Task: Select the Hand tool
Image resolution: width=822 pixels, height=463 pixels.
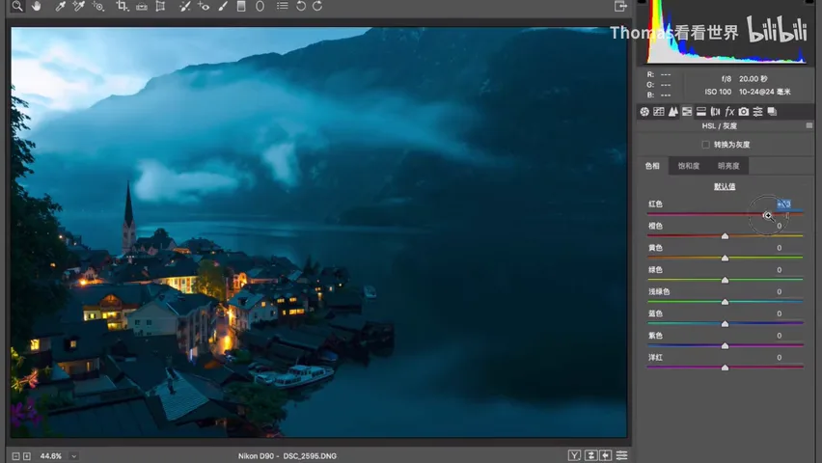Action: [x=36, y=7]
